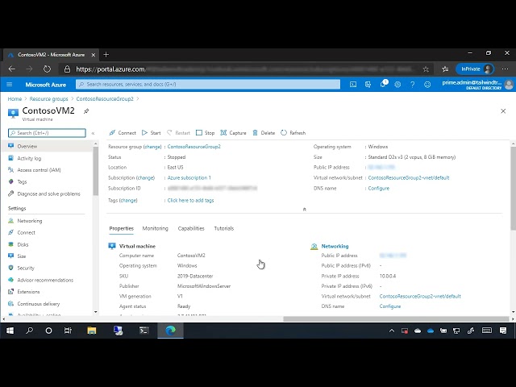Switch to the Capabilities tab
The height and width of the screenshot is (387, 516).
[191, 228]
